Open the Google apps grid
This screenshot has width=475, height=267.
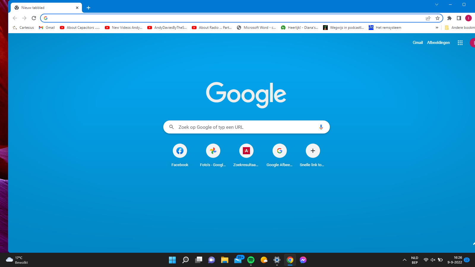[460, 43]
